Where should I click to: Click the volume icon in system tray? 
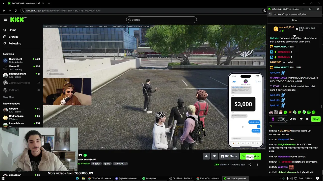292,178
